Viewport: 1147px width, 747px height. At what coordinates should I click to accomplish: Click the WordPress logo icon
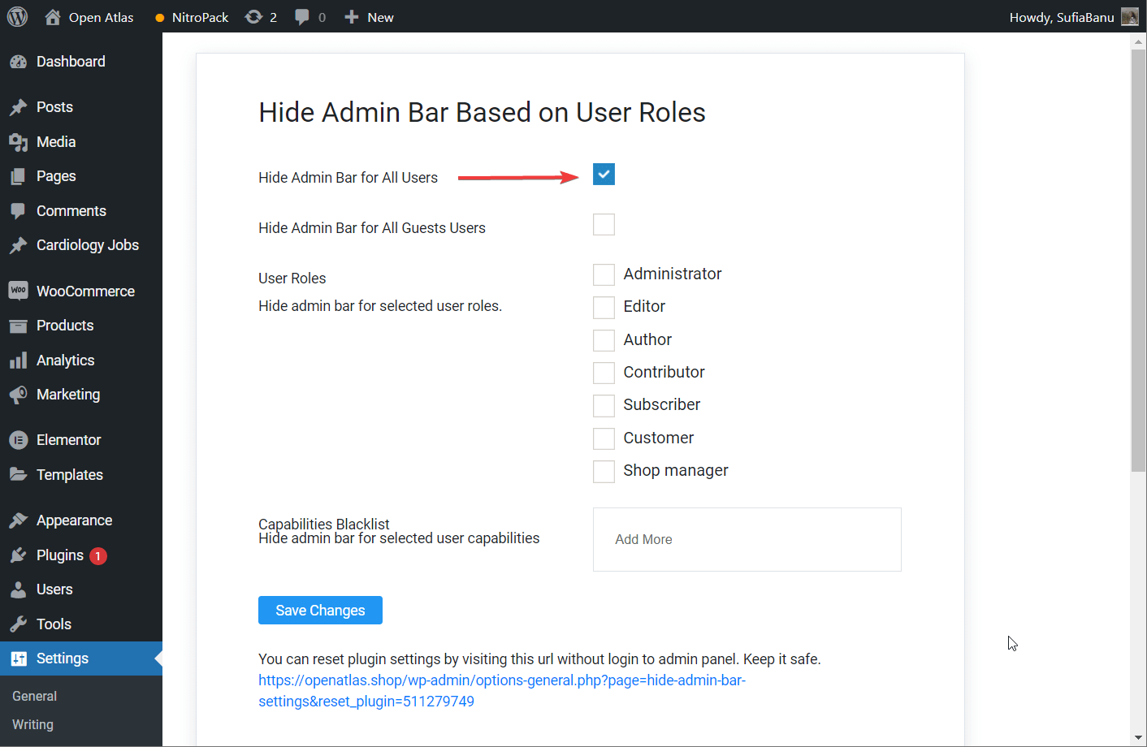[17, 17]
